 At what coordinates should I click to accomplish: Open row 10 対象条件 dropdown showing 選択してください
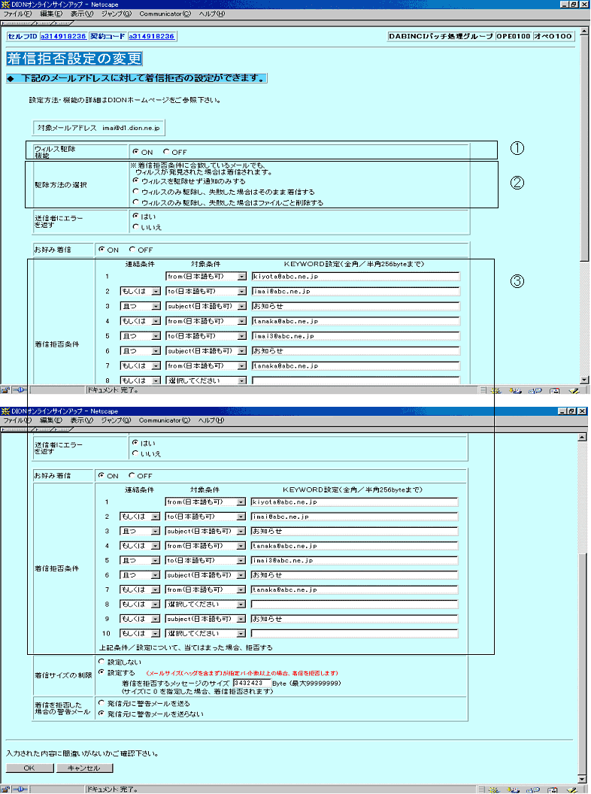[205, 634]
